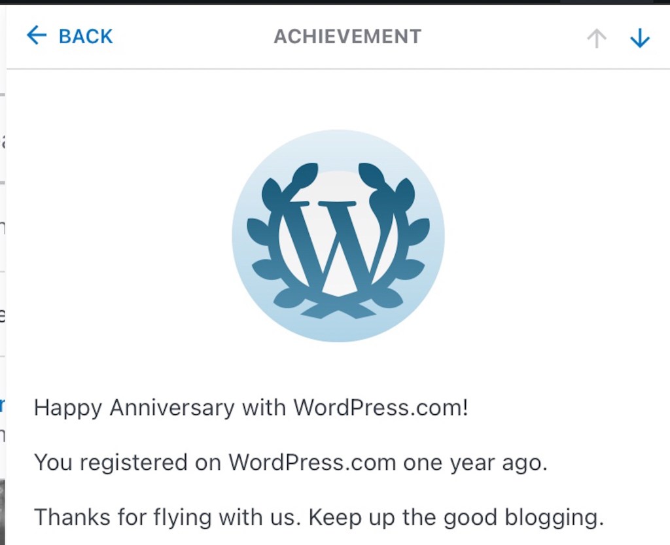Viewport: 670px width, 545px height.
Task: Click the notification list sliver at far left
Action: pyautogui.click(x=3, y=262)
